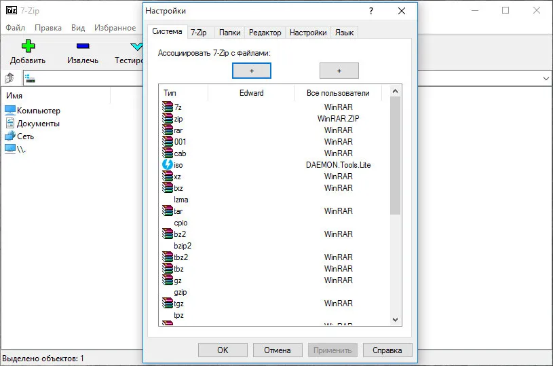Click DAEMON.Tools.Lite value in iso row
The width and height of the screenshot is (553, 366).
pos(338,165)
